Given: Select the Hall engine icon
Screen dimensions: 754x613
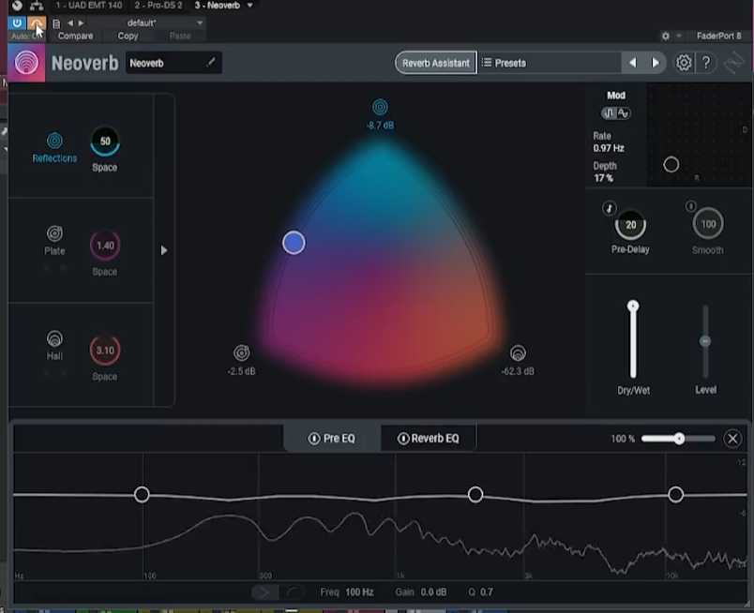Looking at the screenshot, I should tap(54, 339).
